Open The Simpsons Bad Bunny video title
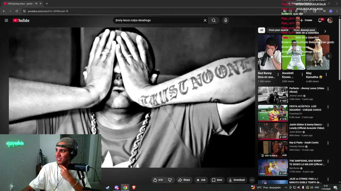 (307, 163)
